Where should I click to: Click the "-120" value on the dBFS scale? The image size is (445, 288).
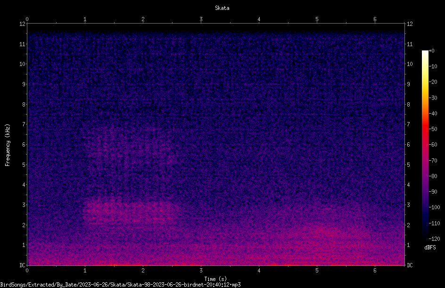[434, 239]
